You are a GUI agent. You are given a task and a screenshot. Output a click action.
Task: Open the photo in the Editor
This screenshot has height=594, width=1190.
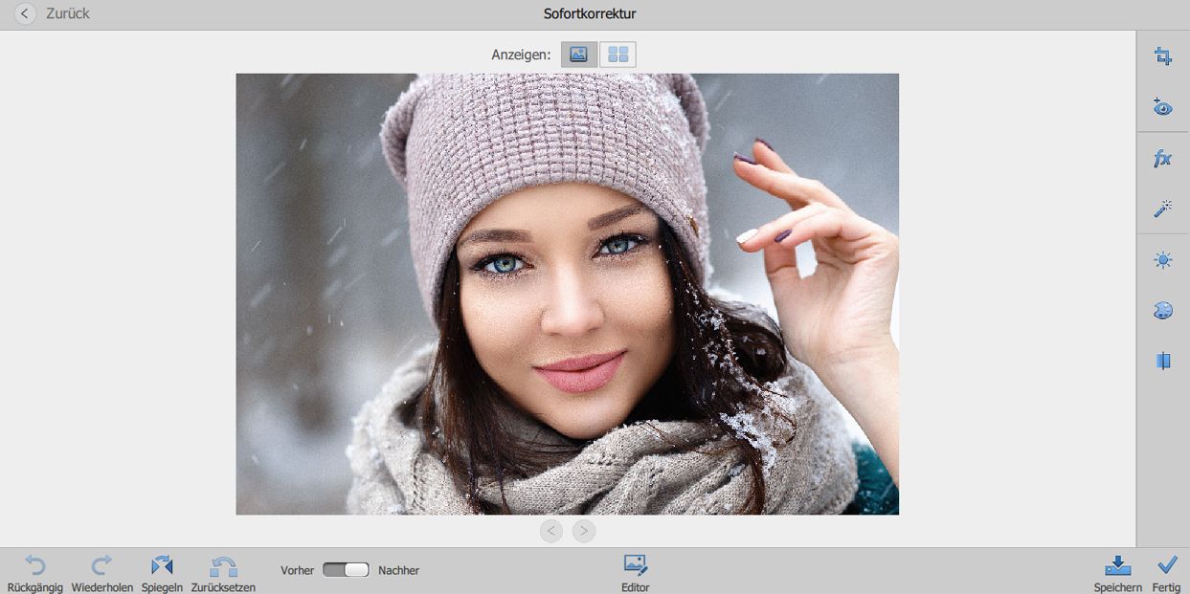(636, 574)
